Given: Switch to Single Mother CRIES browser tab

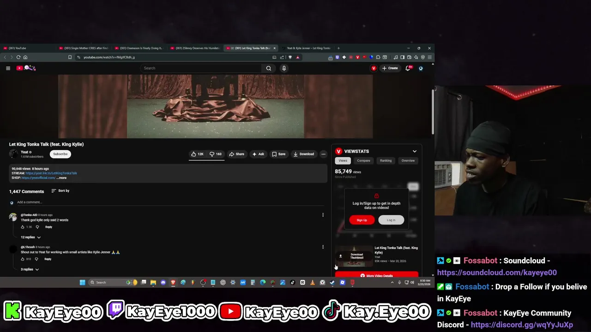Looking at the screenshot, I should pyautogui.click(x=84, y=48).
